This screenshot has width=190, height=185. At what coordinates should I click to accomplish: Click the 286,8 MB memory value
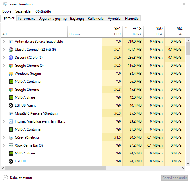(x=134, y=58)
